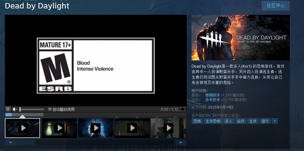This screenshot has height=151, width=304.
Task: Pause the trailer video
Action: (8, 109)
